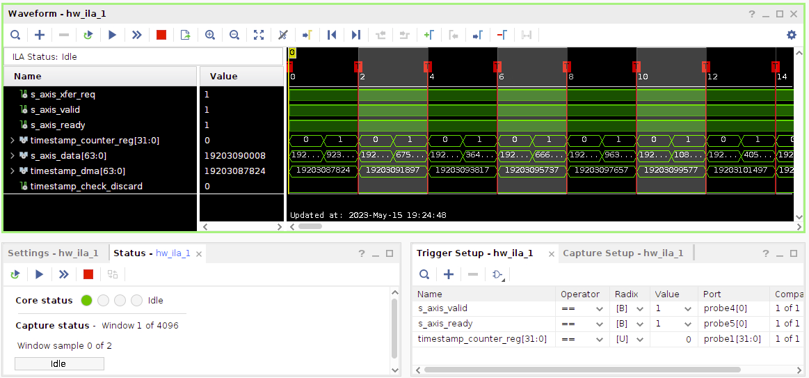Open Operator dropdown for s_axis_valid
This screenshot has width=809, height=378.
599,308
